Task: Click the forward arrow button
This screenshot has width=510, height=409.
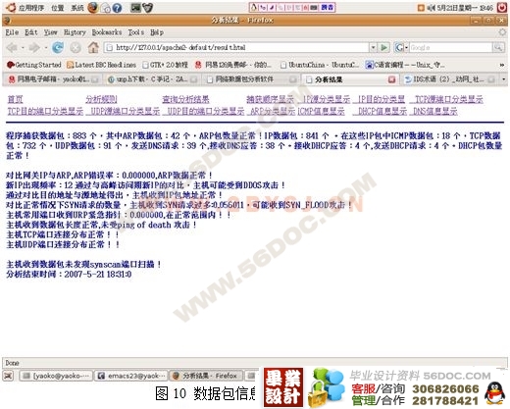Action: (34, 48)
